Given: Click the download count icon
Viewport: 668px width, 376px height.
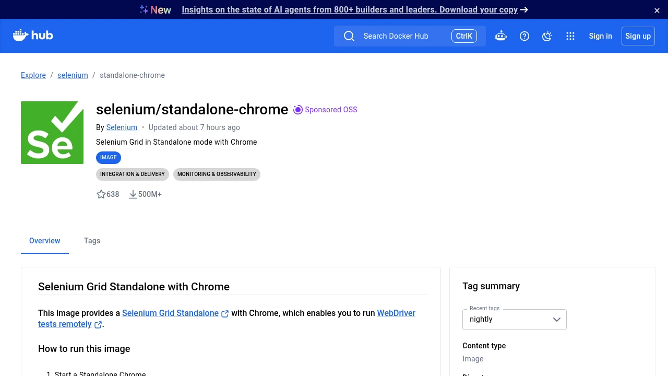Looking at the screenshot, I should pos(133,194).
